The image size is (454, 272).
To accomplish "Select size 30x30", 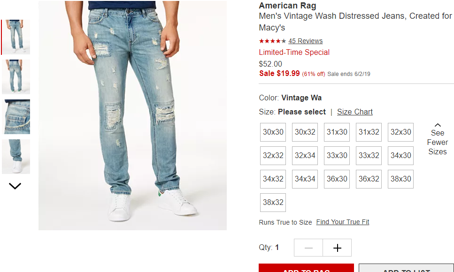I will [x=273, y=132].
